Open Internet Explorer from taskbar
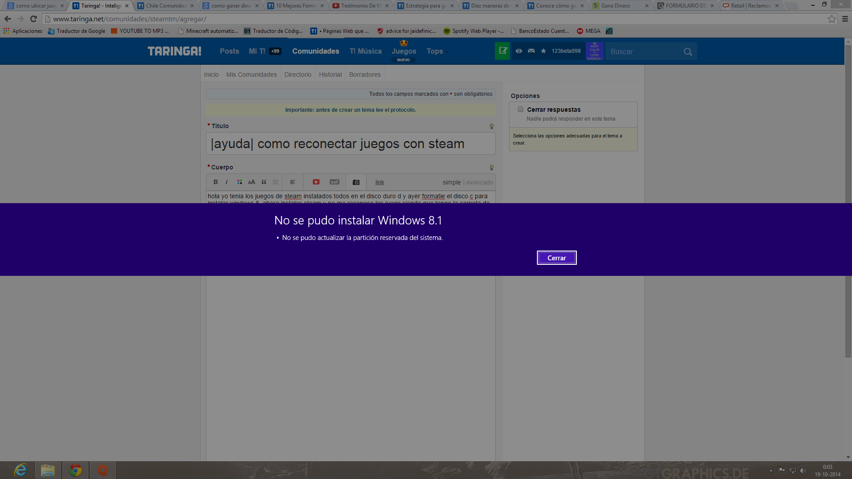The image size is (852, 479). click(x=20, y=470)
